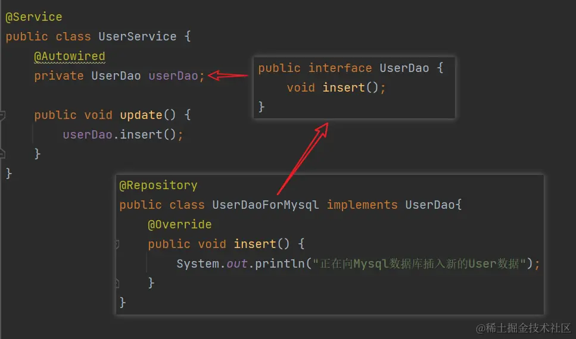This screenshot has width=576, height=339.
Task: Click void in UserDaoForMysql insert method
Action: (212, 244)
